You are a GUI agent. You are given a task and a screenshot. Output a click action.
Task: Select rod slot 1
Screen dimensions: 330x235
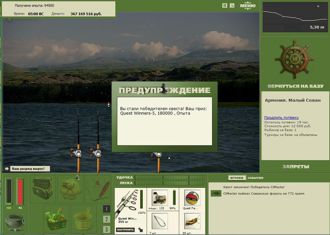pyautogui.click(x=106, y=209)
